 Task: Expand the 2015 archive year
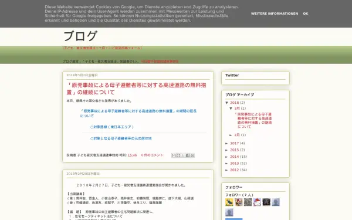coord(227,150)
